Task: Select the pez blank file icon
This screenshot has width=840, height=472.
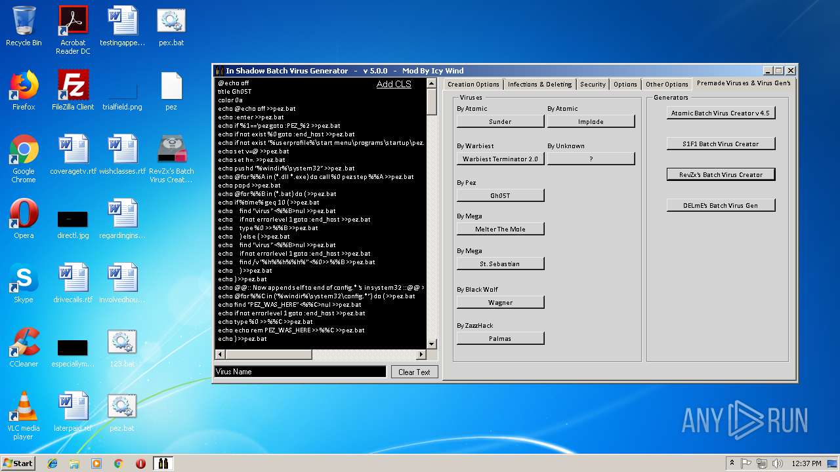Action: [x=171, y=90]
